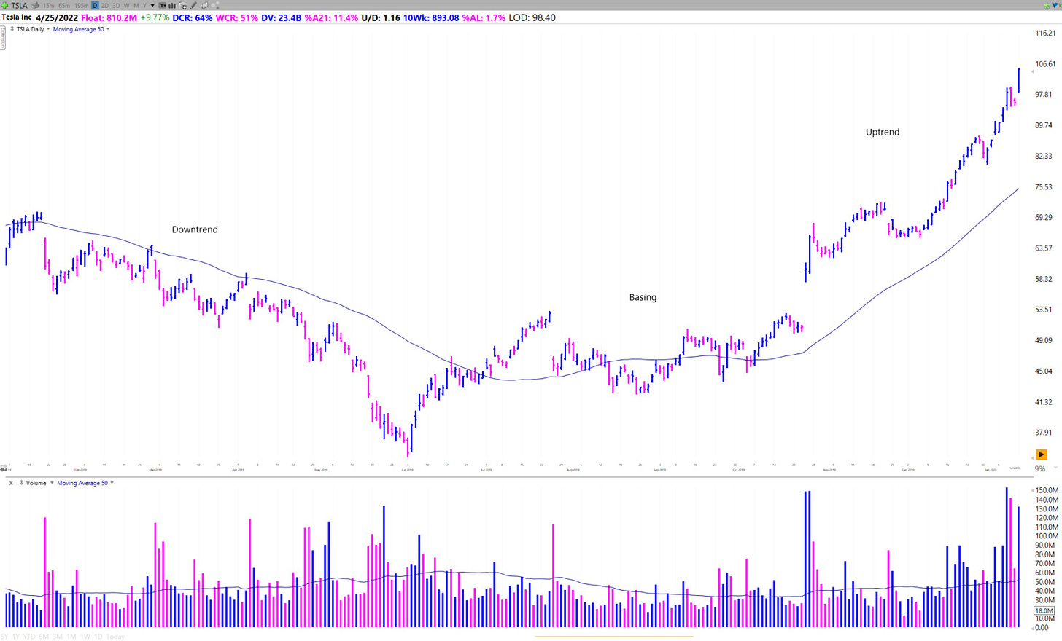Click the text-label toolbar icon

click(x=162, y=6)
